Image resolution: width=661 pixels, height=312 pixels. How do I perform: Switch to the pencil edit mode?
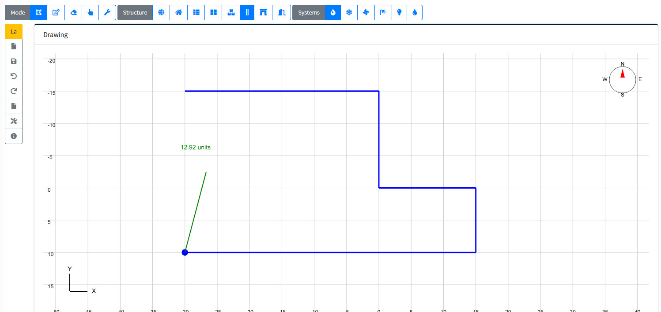click(56, 12)
